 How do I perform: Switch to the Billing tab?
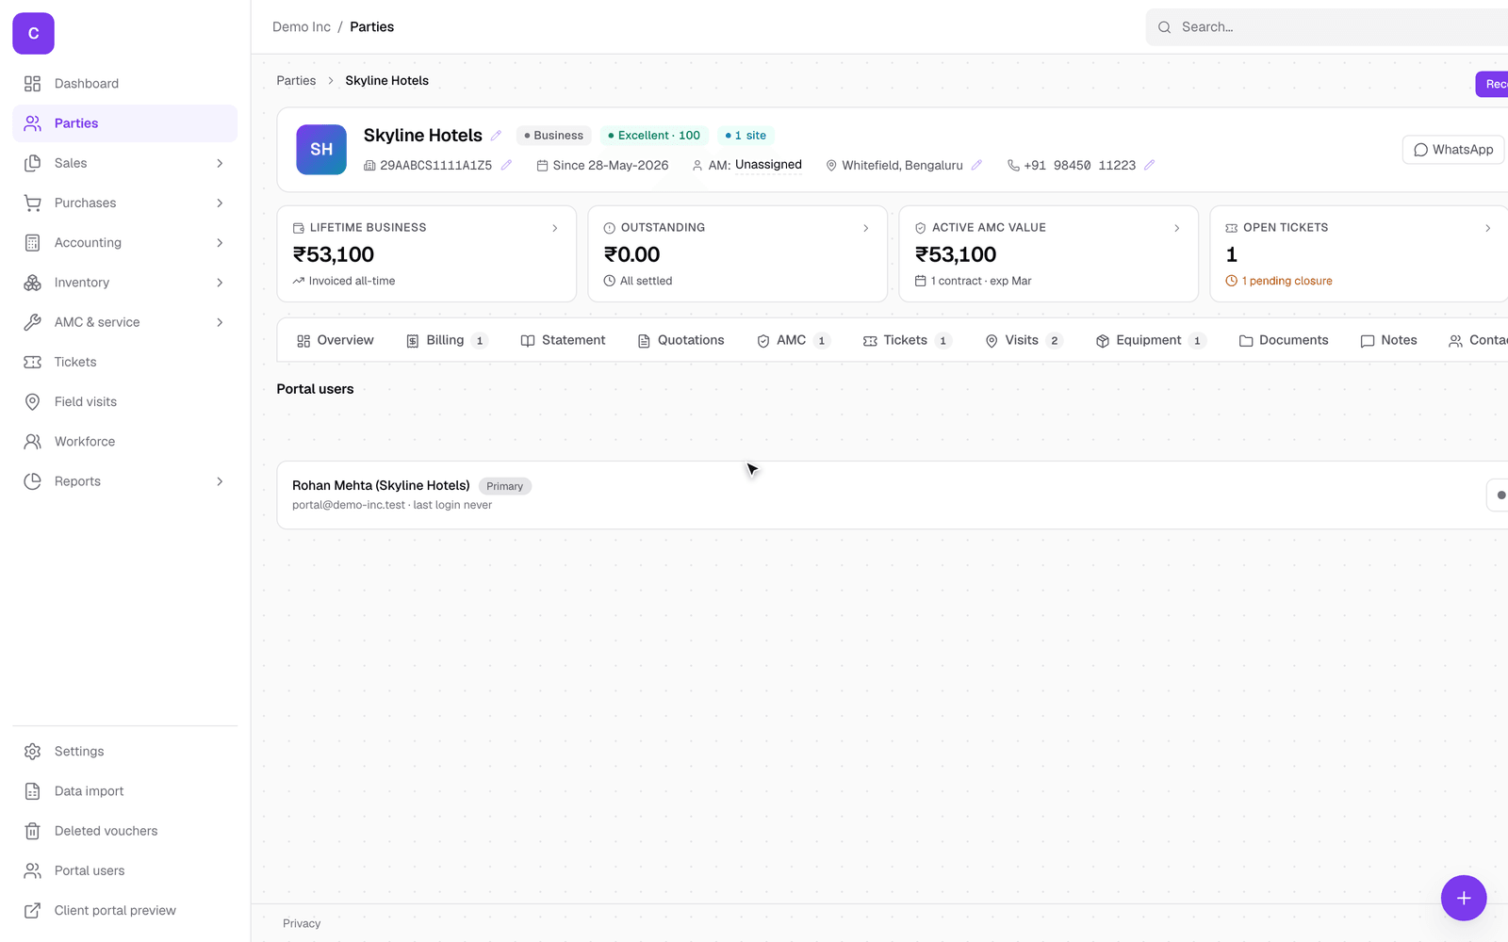click(x=446, y=340)
